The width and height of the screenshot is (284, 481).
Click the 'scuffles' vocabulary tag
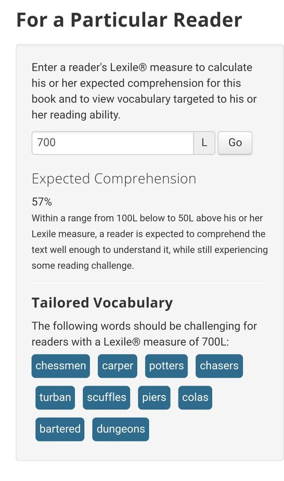(106, 397)
